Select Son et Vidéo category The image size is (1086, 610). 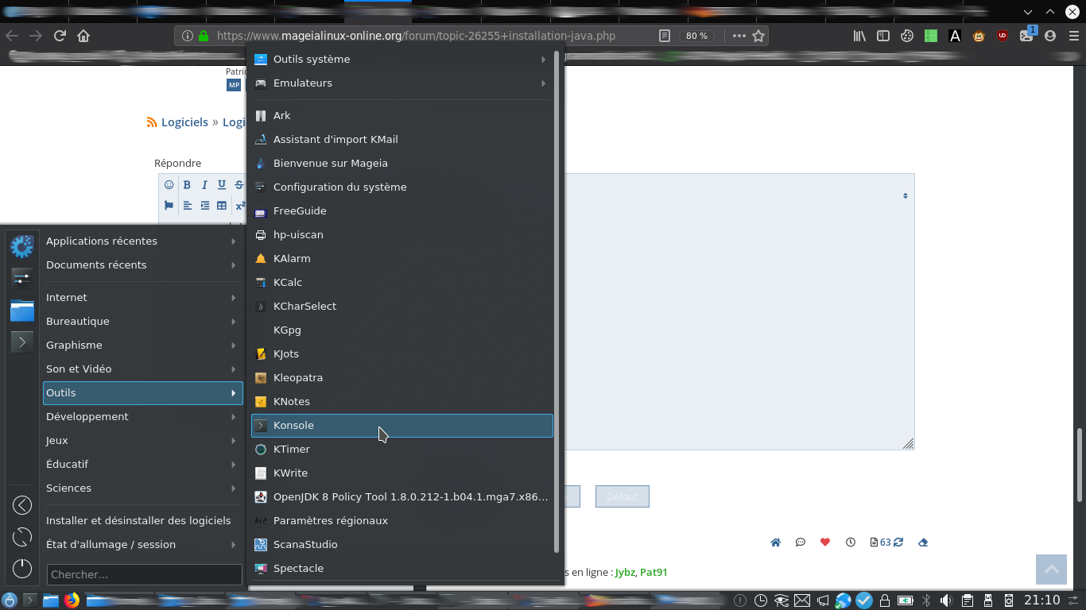[x=142, y=369]
